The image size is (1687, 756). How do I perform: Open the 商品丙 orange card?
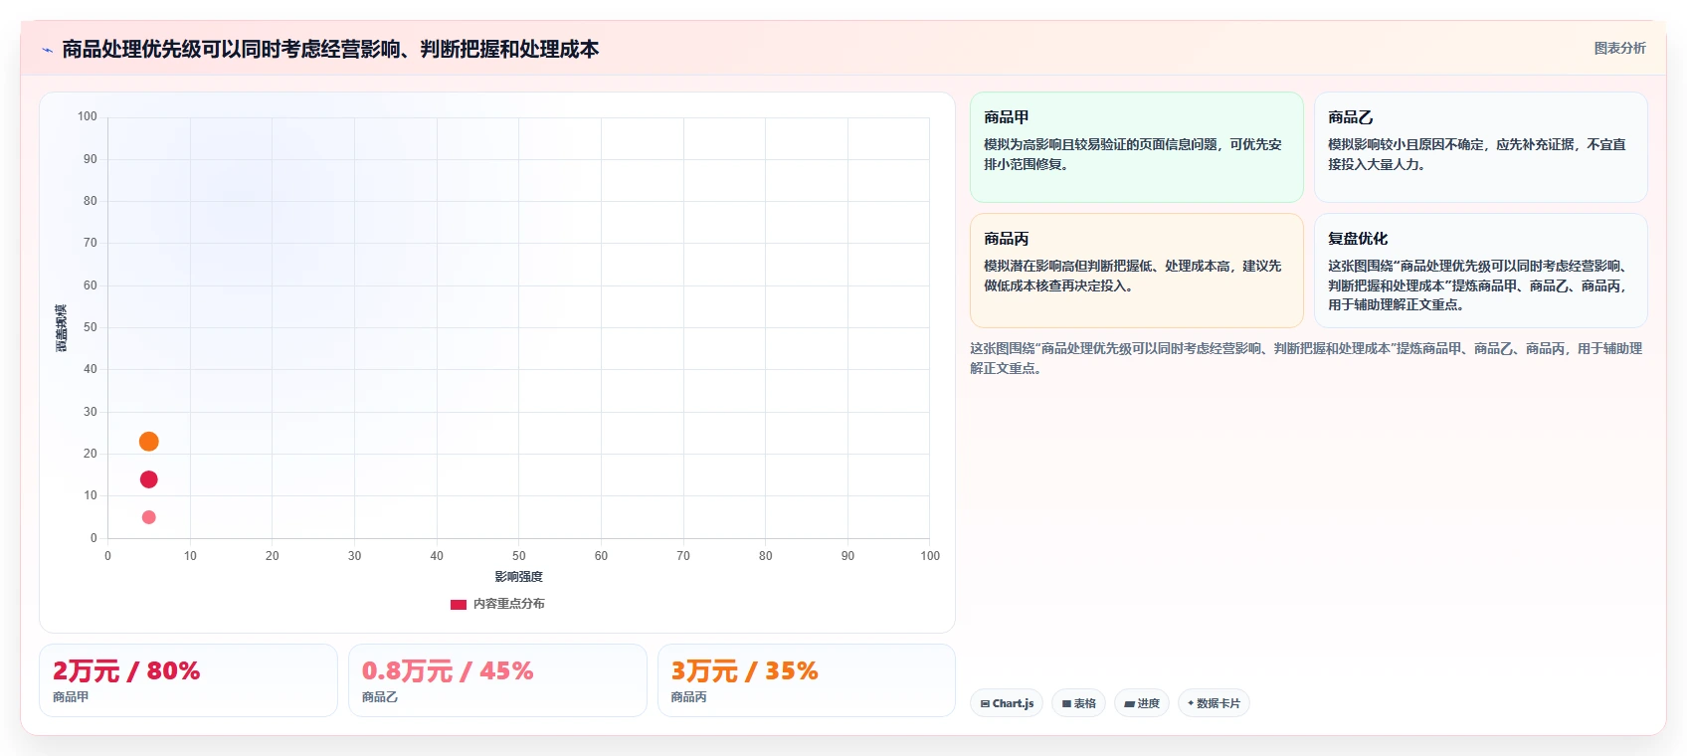pyautogui.click(x=1137, y=271)
